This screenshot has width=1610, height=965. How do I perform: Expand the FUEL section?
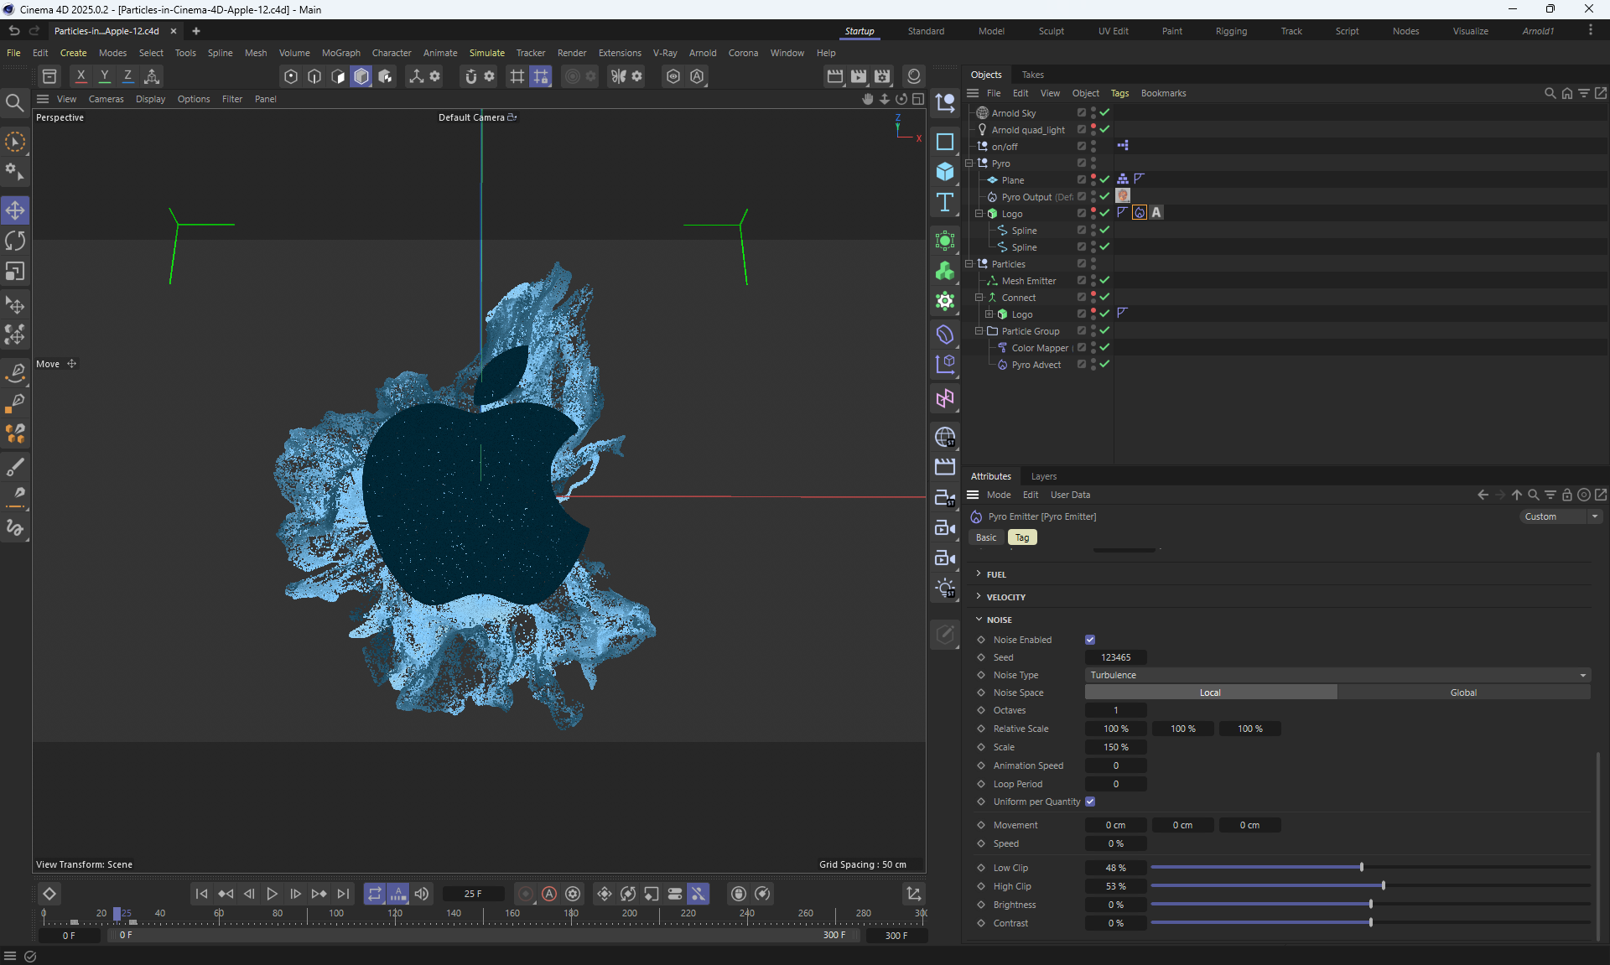tap(996, 574)
